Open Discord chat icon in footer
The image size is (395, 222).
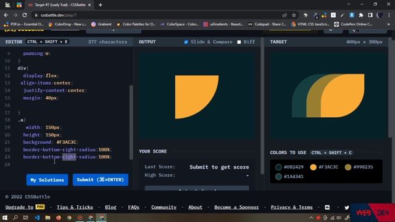(327, 207)
